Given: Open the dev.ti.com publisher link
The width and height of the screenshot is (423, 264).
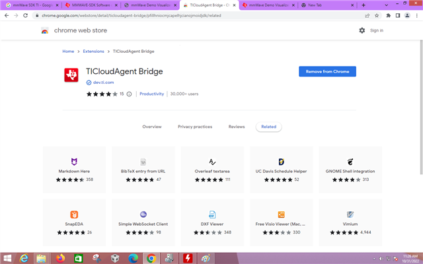Looking at the screenshot, I should (x=103, y=82).
